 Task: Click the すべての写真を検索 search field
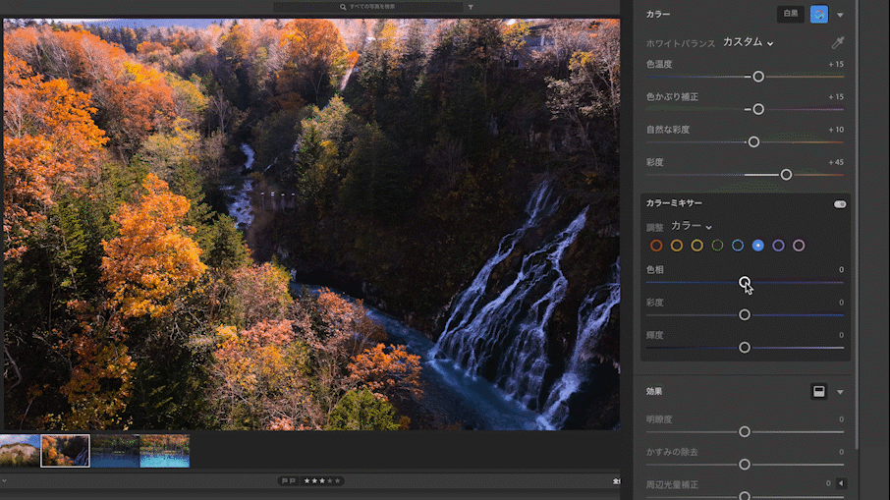click(367, 7)
